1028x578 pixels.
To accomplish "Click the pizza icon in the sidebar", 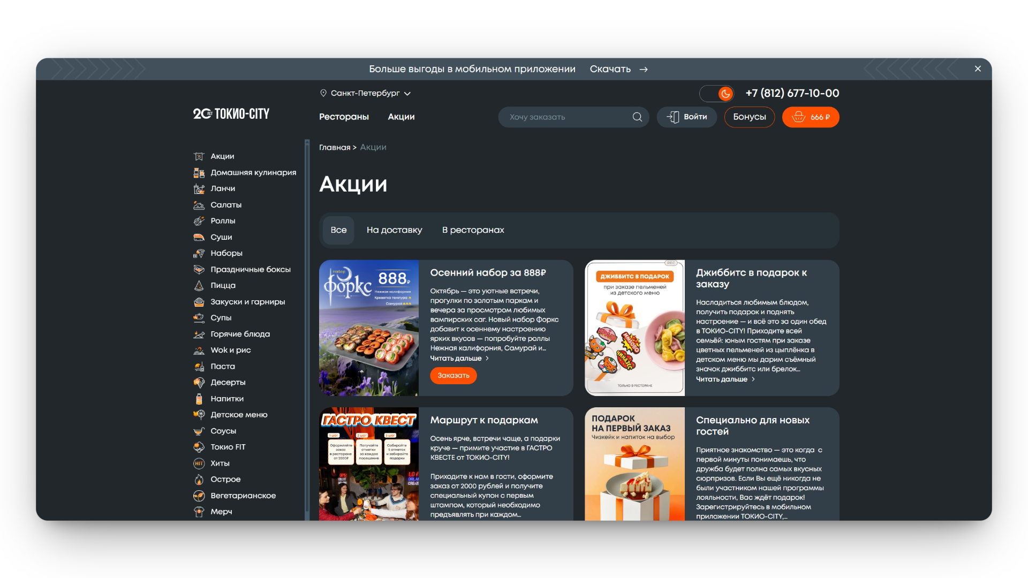I will click(199, 286).
